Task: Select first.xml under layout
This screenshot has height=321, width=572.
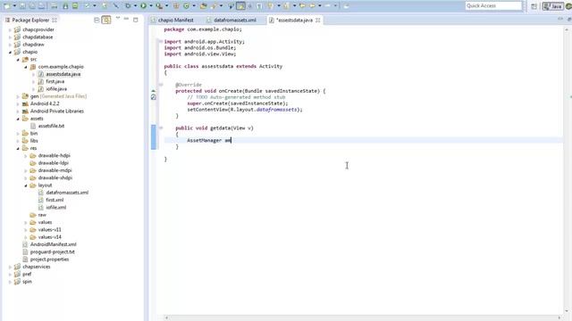Action: 55,200
